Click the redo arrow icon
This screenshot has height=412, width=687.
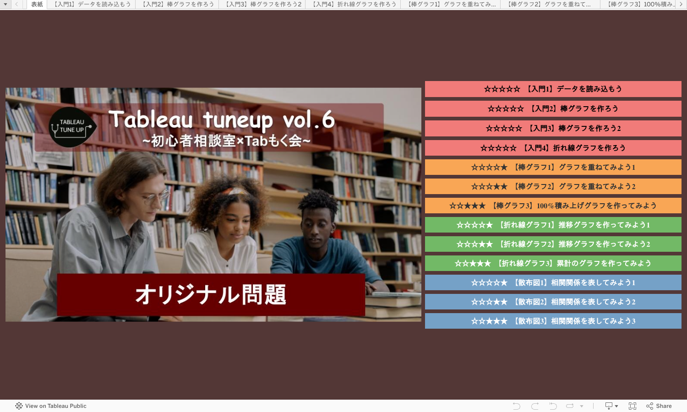click(x=535, y=406)
